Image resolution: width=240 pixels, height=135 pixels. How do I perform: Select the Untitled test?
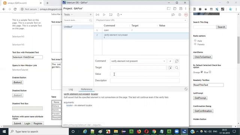click(78, 27)
